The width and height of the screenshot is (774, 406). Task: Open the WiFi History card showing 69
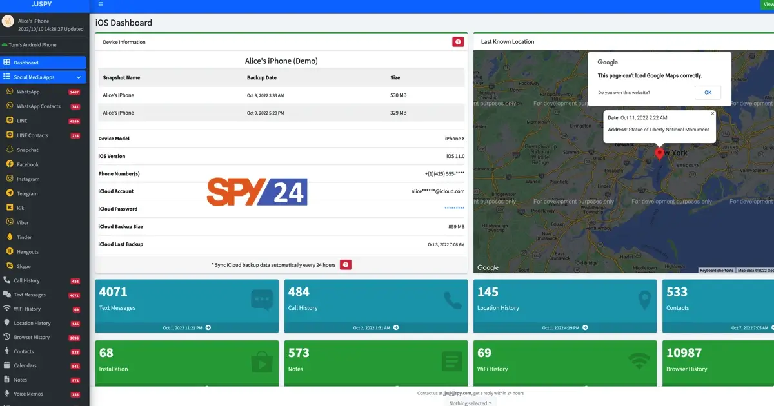[x=565, y=363]
